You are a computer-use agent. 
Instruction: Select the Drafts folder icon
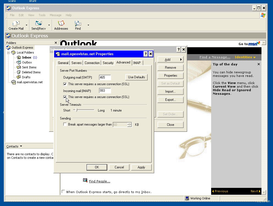tap(19, 77)
